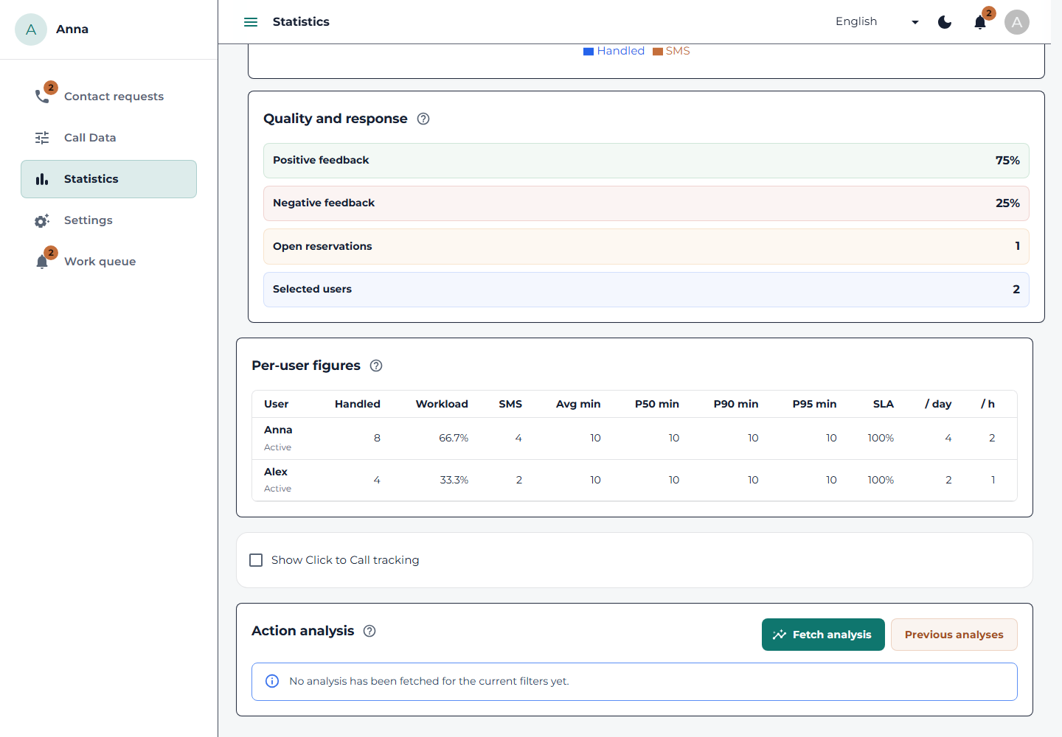Screen dimensions: 1062x737
Task: Click the Workload column header
Action: tap(442, 404)
